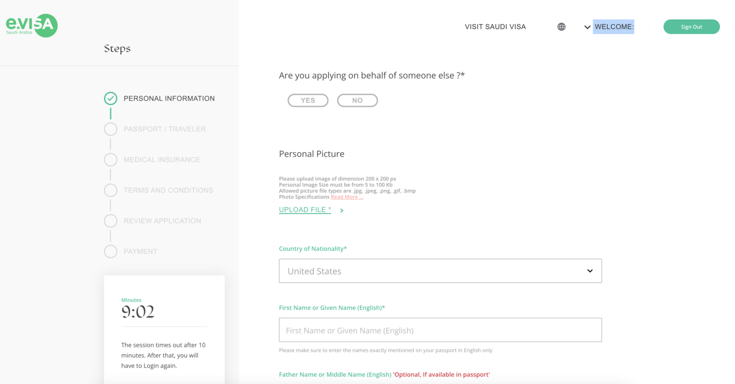735x384 pixels.
Task: Click the Passport / Traveler step circle
Action: pyautogui.click(x=111, y=129)
